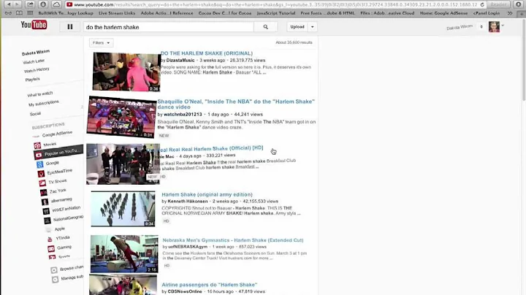526x295 pixels.
Task: Open 'Playlists' in the sidebar
Action: (33, 80)
